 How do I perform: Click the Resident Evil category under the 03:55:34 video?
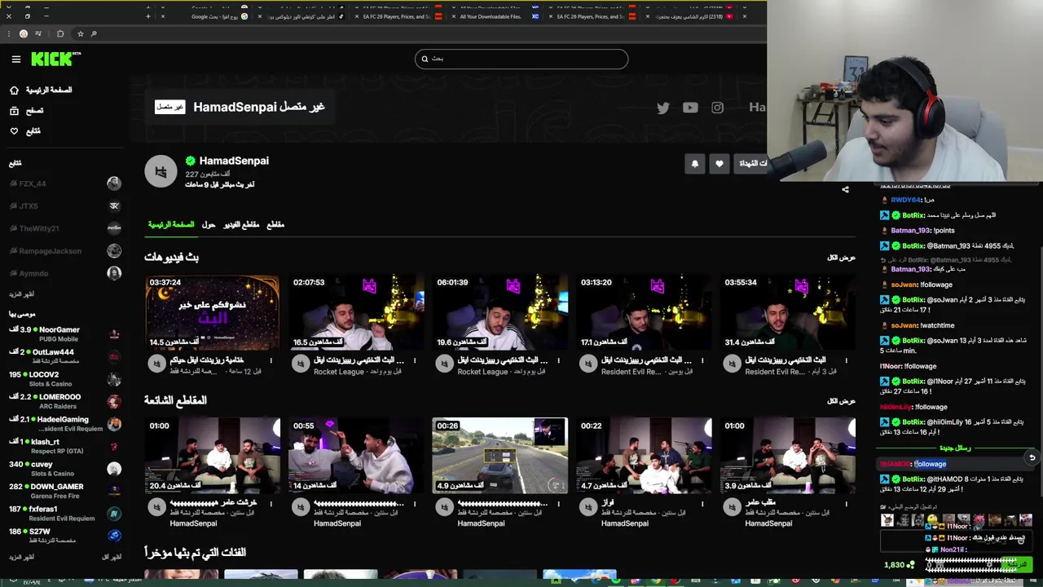point(776,372)
